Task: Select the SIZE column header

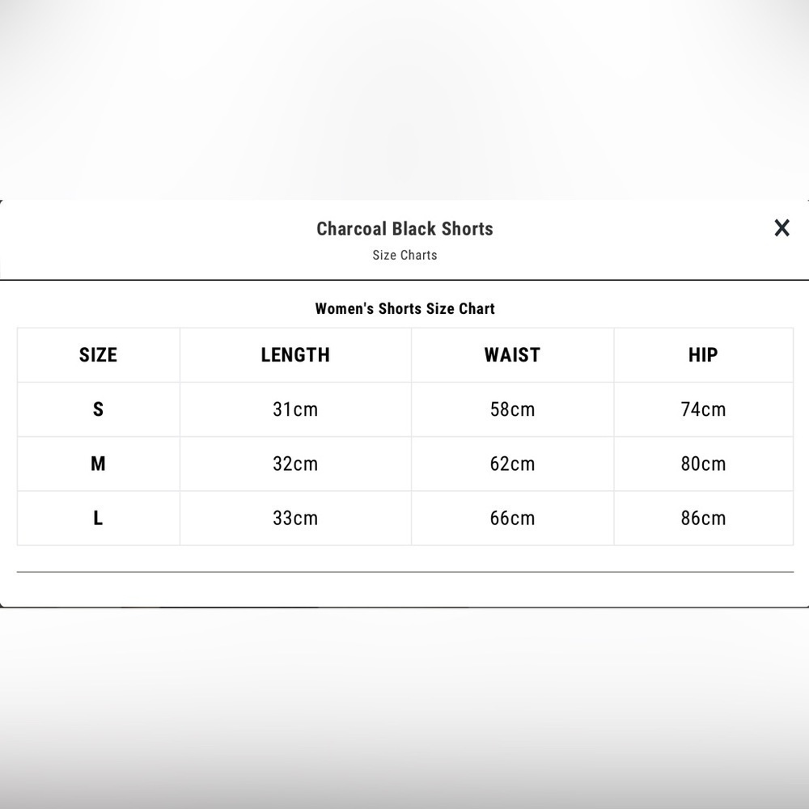Action: tap(98, 355)
